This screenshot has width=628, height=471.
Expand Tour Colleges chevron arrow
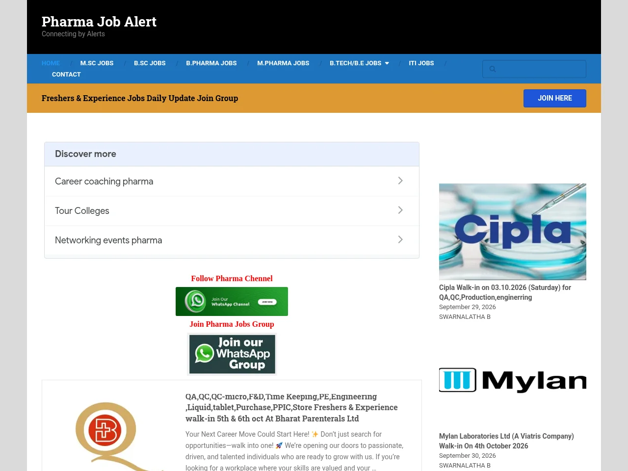click(400, 210)
